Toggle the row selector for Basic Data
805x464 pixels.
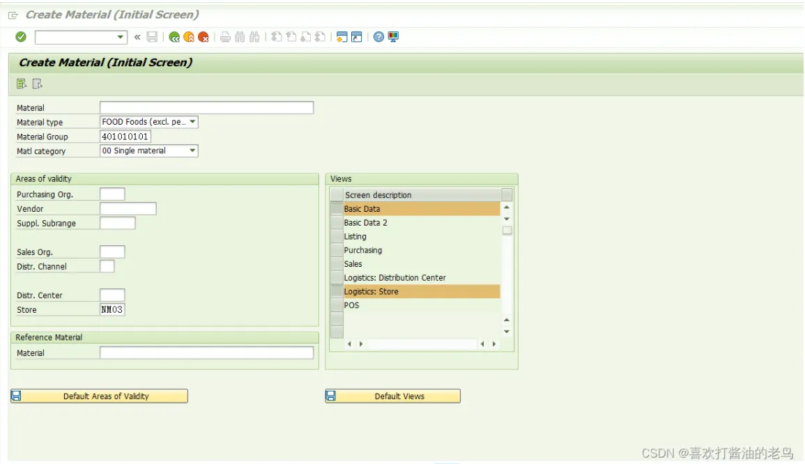pyautogui.click(x=337, y=209)
